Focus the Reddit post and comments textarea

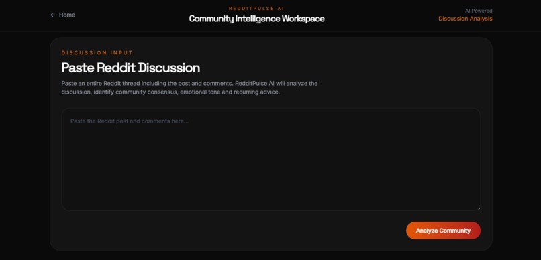click(x=271, y=159)
